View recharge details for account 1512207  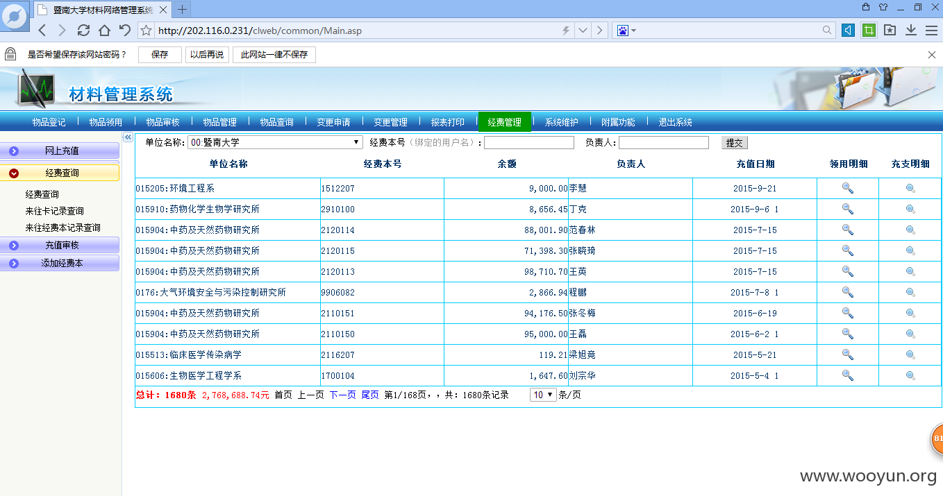click(x=910, y=188)
